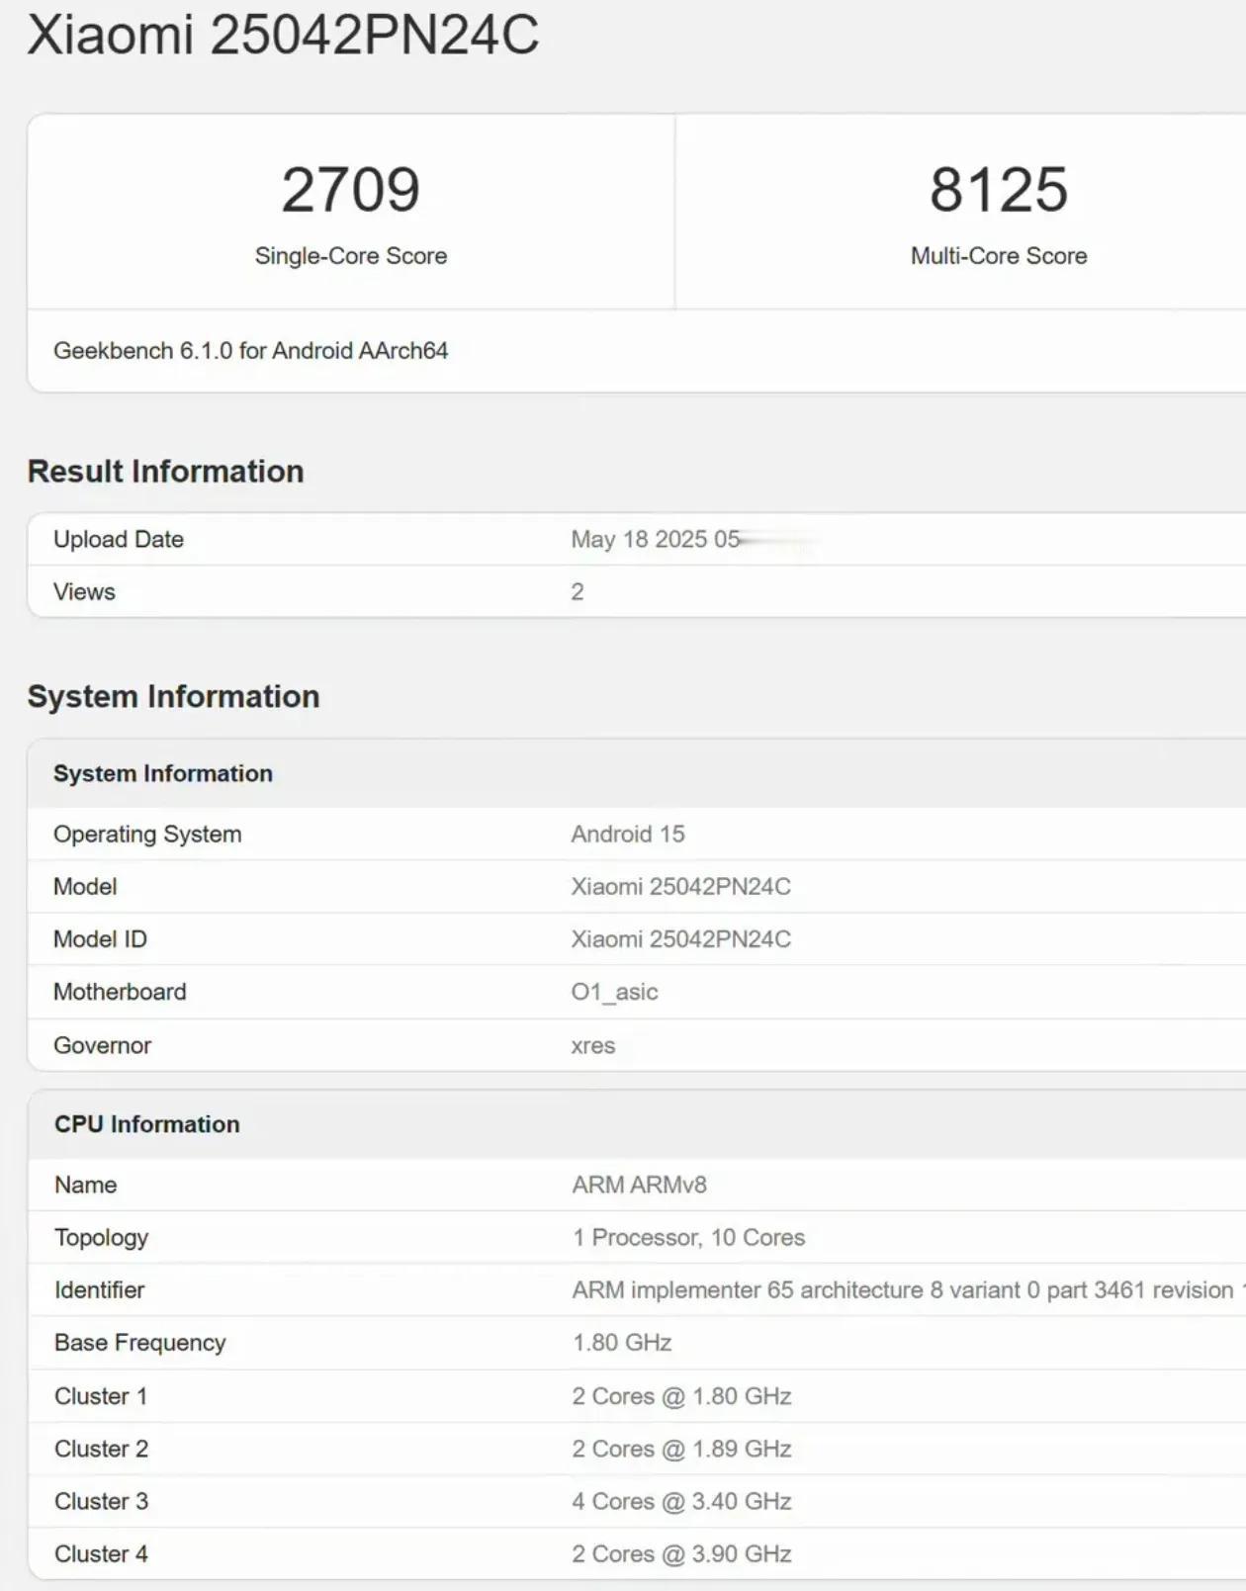1246x1591 pixels.
Task: Click the 1 Processor, 10 Cores value
Action: coord(688,1237)
